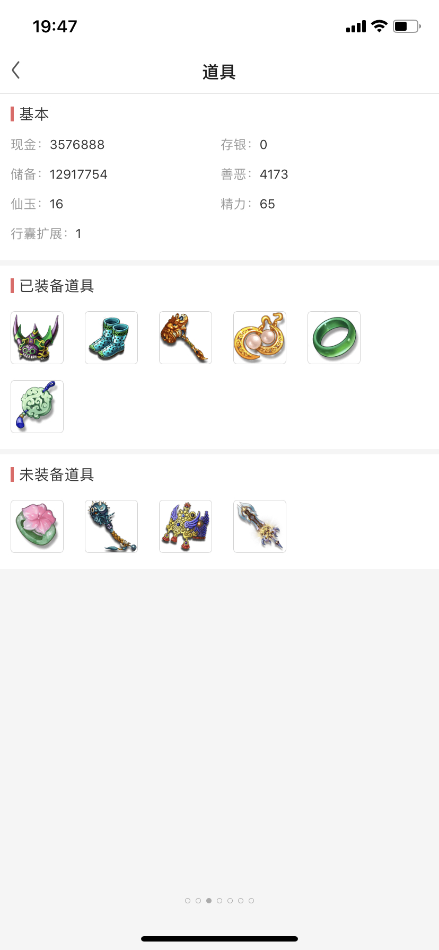Tap the unequipped pink flower ring

[x=37, y=526]
